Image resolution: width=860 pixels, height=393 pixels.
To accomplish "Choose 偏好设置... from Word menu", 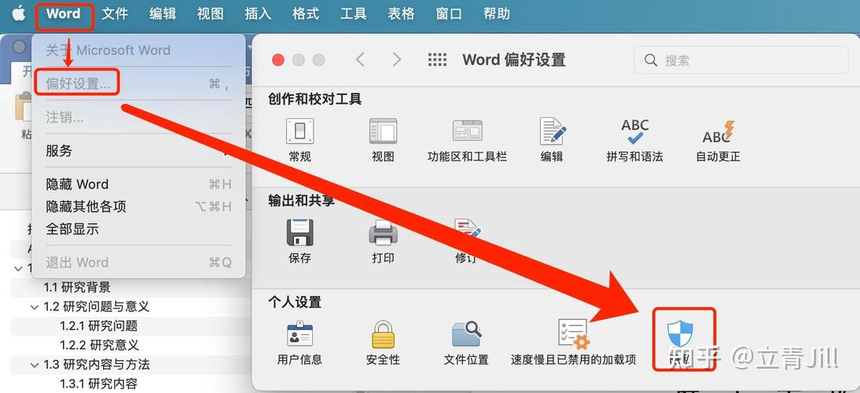I will point(138,84).
